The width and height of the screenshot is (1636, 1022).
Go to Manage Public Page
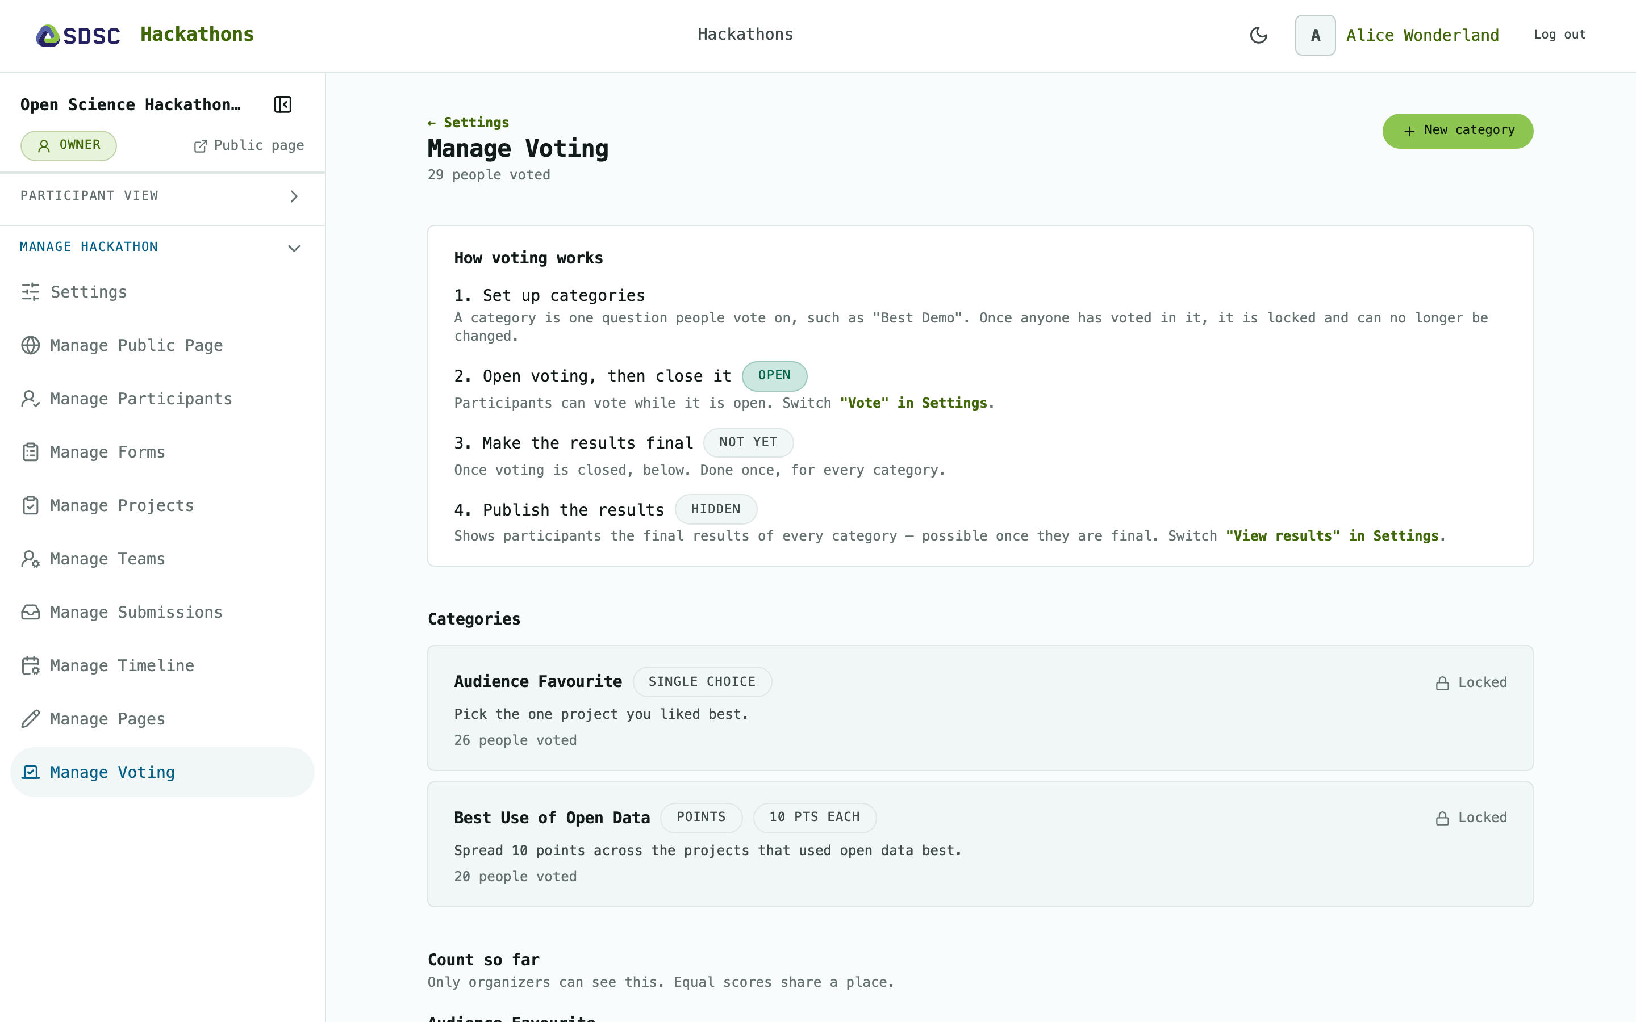[162, 345]
